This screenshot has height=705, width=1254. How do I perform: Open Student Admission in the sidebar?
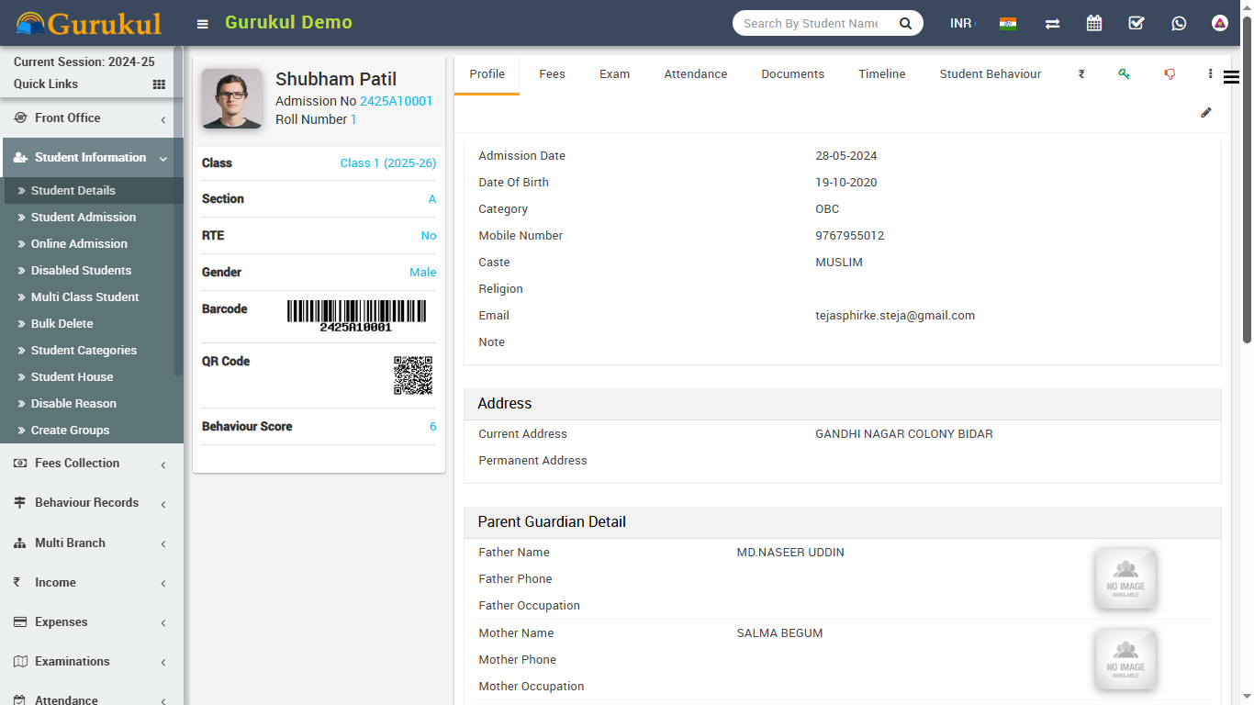point(84,218)
